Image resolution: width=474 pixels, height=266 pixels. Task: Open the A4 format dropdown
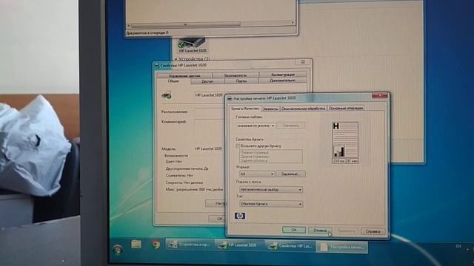tap(257, 174)
